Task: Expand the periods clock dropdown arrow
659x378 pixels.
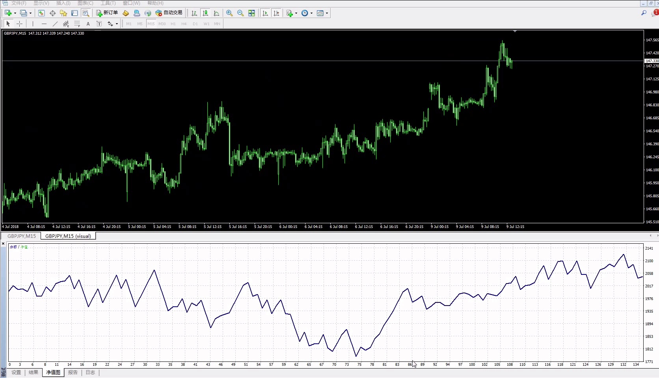Action: [x=311, y=13]
